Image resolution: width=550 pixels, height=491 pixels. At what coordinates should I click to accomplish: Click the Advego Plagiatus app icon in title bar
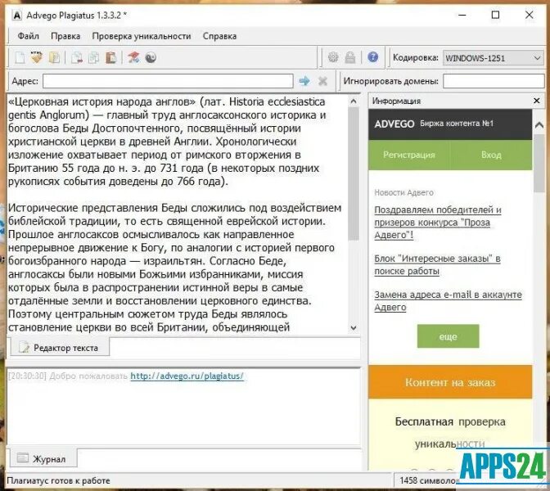click(x=17, y=16)
